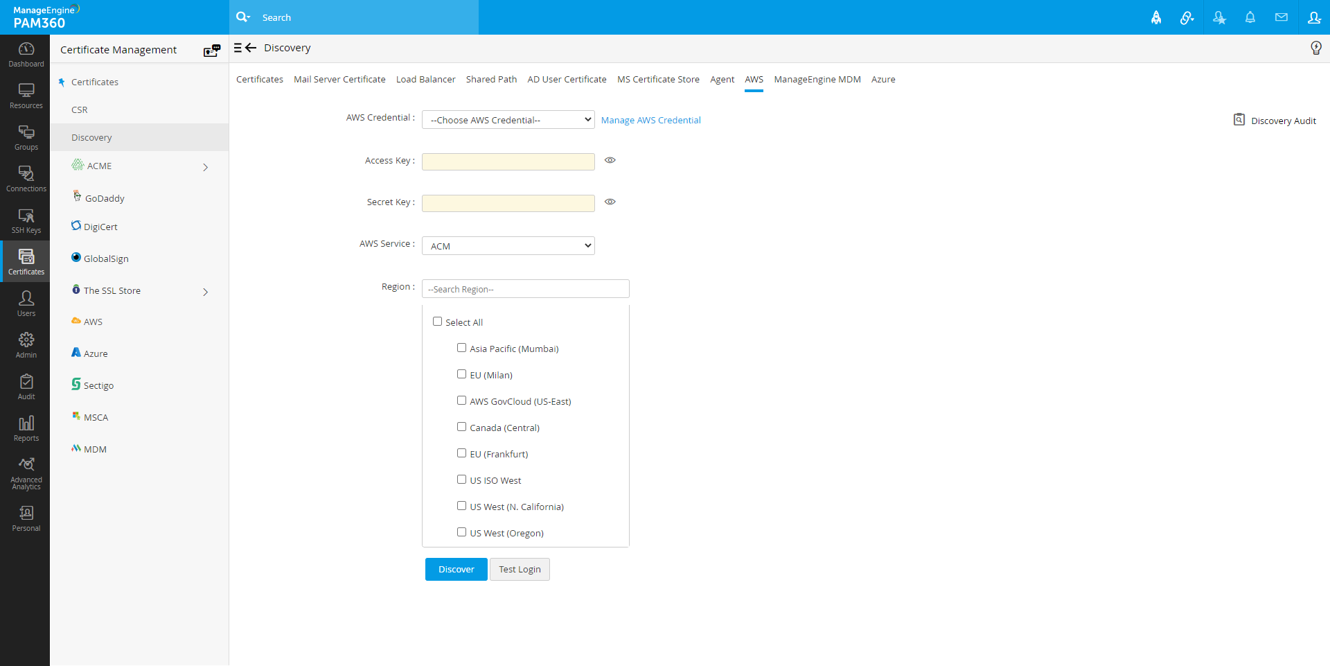Click the Discover button
The width and height of the screenshot is (1330, 666).
point(456,570)
